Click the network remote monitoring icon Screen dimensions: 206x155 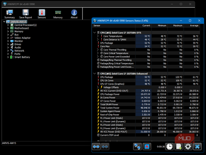(x=137, y=147)
